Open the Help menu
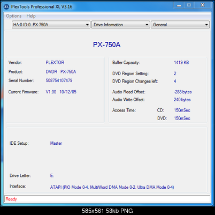Viewport: 215px width, 215px height. tap(31, 16)
